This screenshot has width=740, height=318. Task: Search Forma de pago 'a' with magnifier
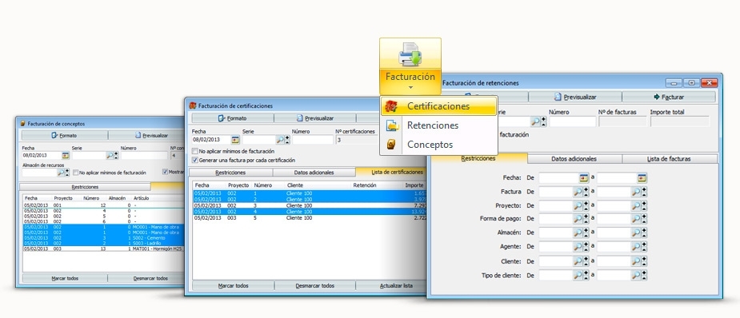(x=636, y=219)
